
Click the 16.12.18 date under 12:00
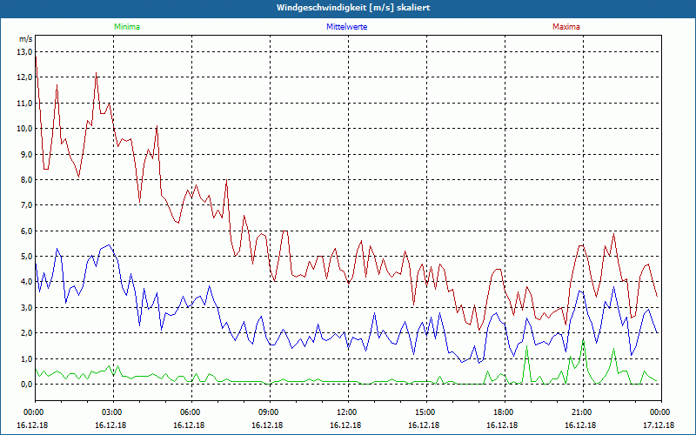[x=345, y=425]
